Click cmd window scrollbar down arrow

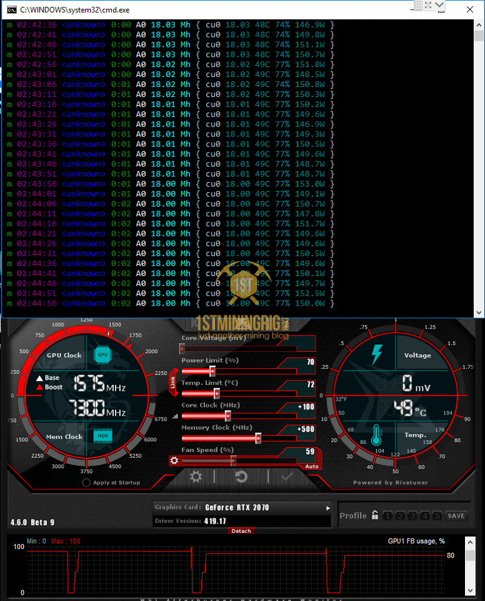coord(479,313)
